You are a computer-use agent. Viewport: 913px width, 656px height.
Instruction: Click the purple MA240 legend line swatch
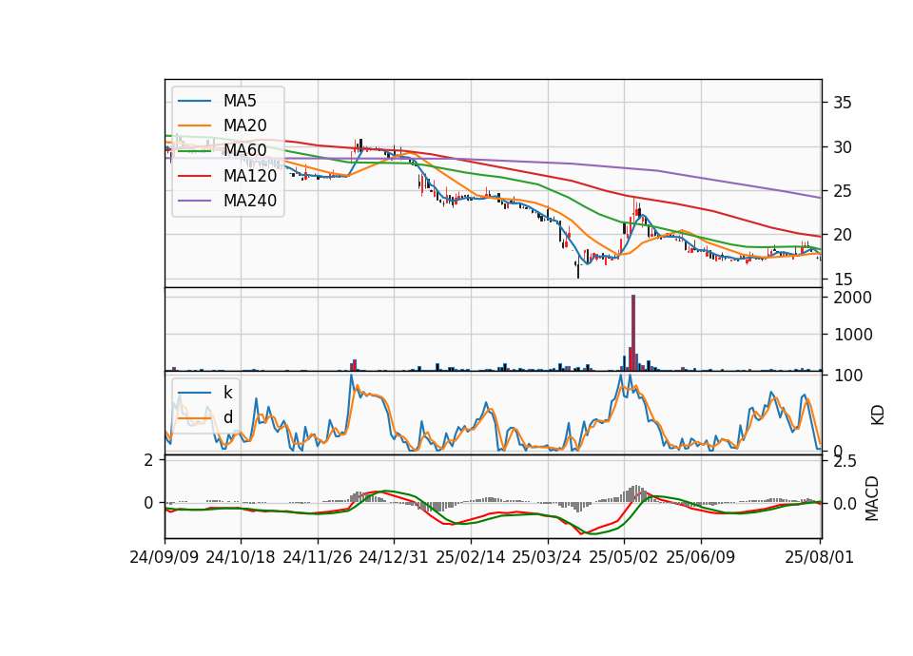pyautogui.click(x=194, y=202)
